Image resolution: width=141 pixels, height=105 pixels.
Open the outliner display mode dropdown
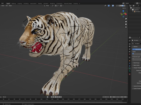(x=130, y=6)
